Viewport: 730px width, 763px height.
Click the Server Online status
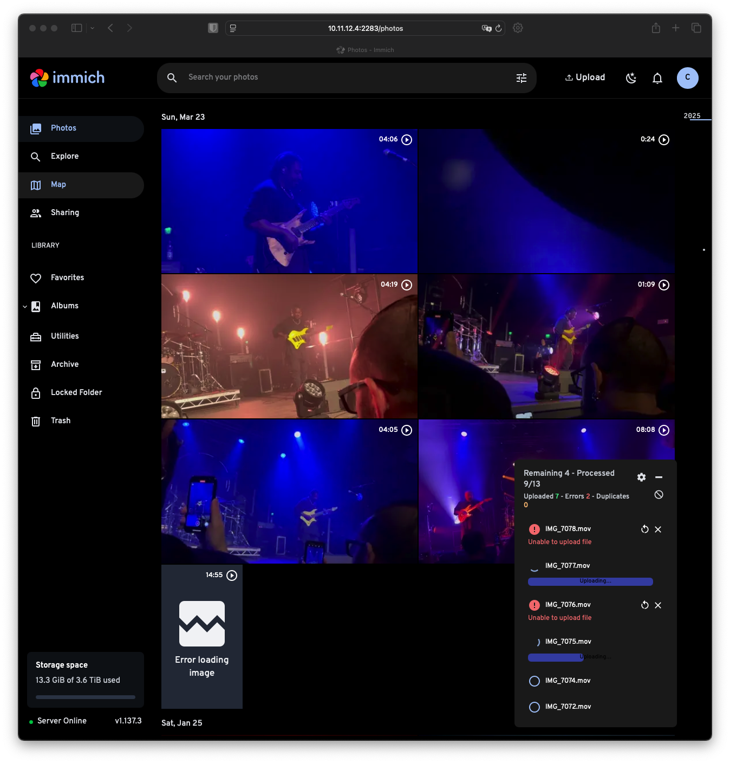click(58, 721)
